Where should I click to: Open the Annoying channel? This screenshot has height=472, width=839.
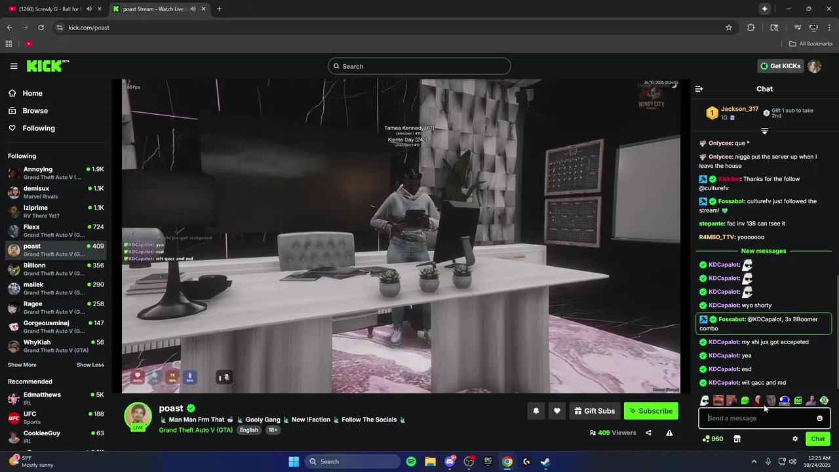point(56,173)
